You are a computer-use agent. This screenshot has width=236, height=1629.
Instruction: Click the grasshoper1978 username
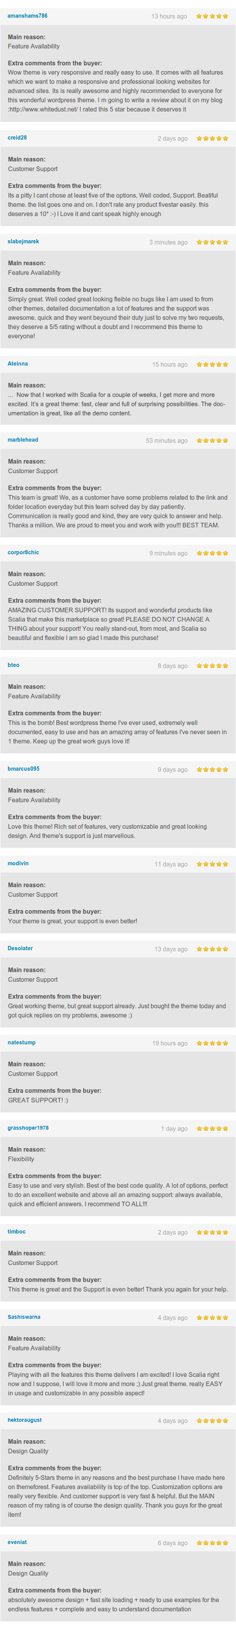click(28, 1128)
